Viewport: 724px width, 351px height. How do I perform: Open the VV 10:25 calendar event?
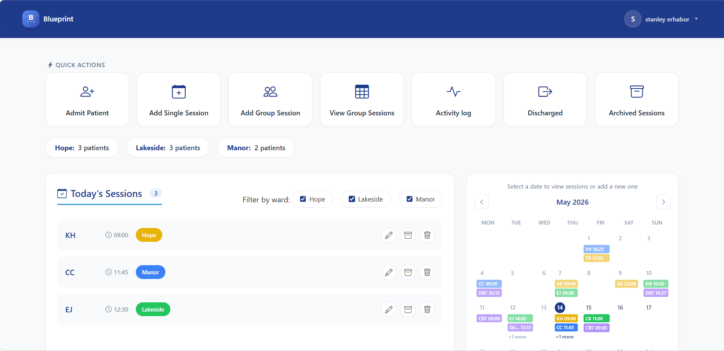tap(597, 249)
